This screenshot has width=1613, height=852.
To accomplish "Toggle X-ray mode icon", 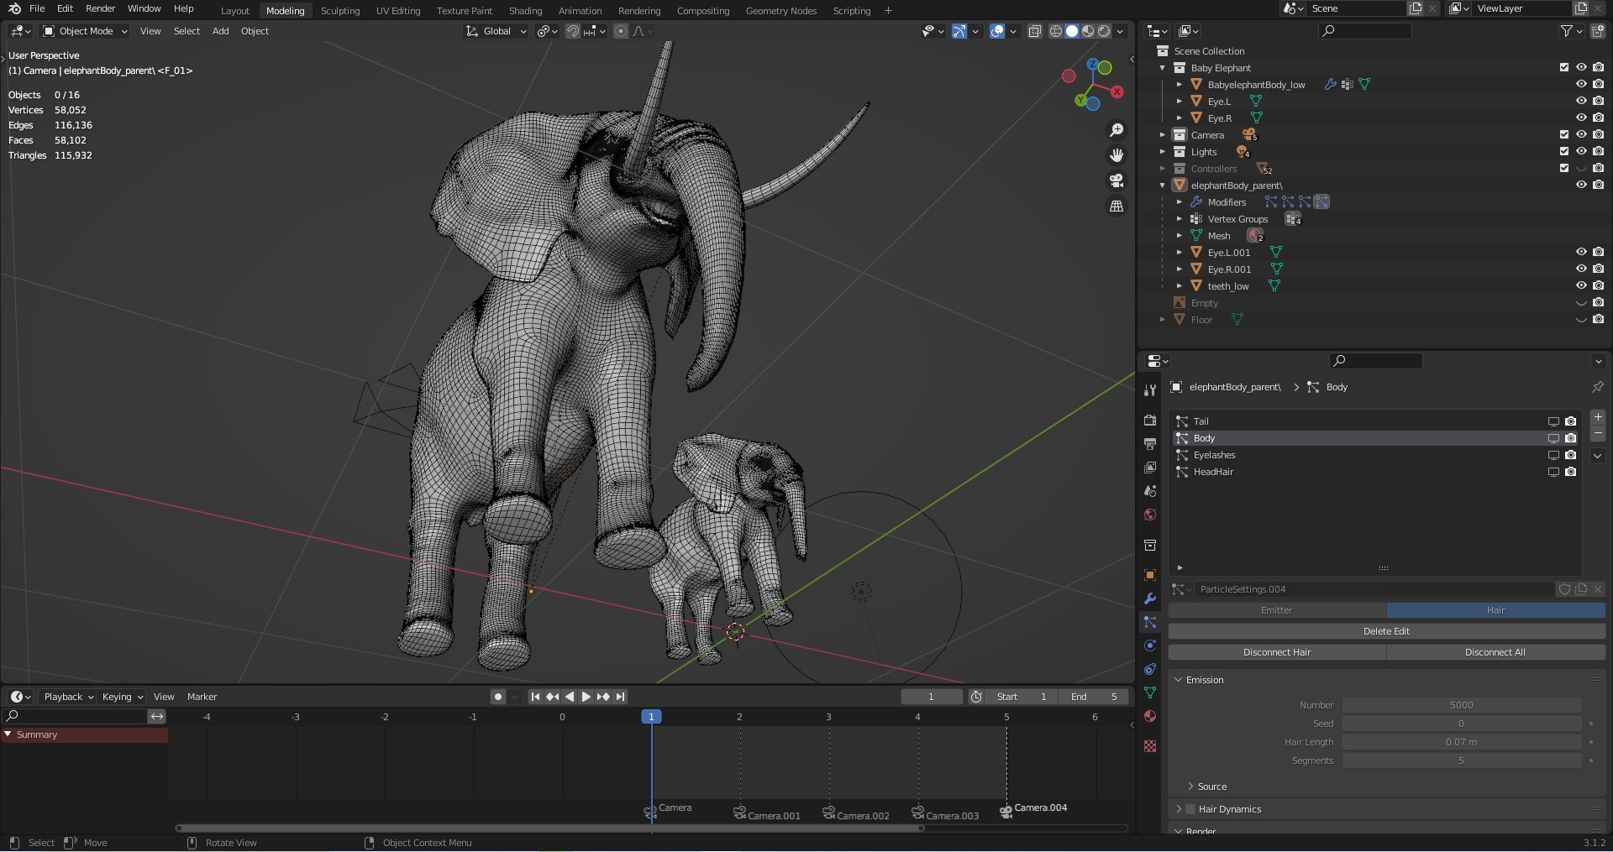I will click(x=1035, y=31).
